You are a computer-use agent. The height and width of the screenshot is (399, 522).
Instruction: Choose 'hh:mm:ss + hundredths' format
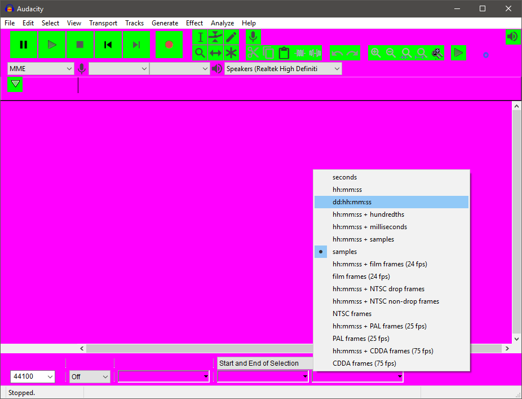[x=391, y=214]
